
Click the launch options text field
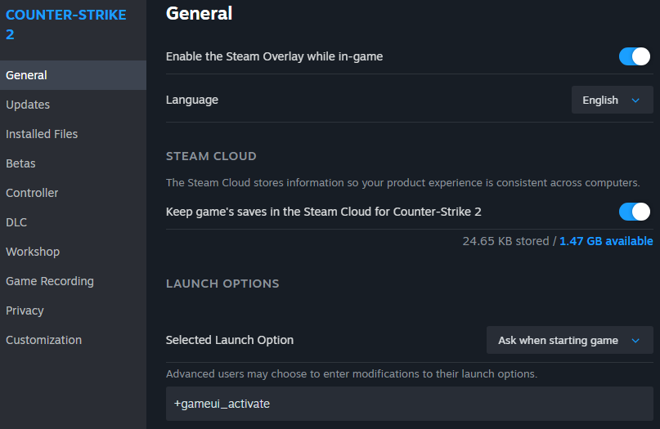pyautogui.click(x=409, y=404)
